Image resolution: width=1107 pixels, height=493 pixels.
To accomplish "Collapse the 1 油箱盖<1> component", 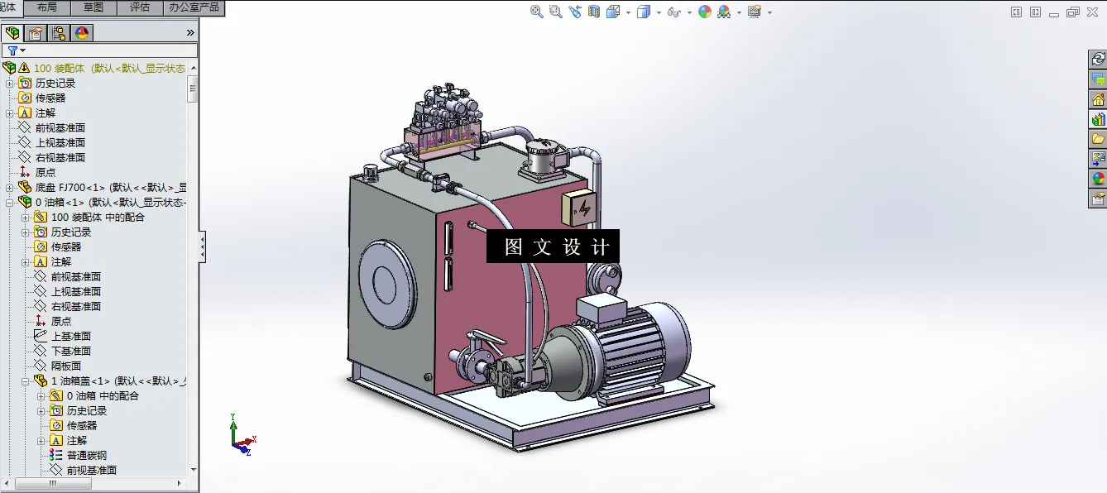I will pyautogui.click(x=26, y=381).
